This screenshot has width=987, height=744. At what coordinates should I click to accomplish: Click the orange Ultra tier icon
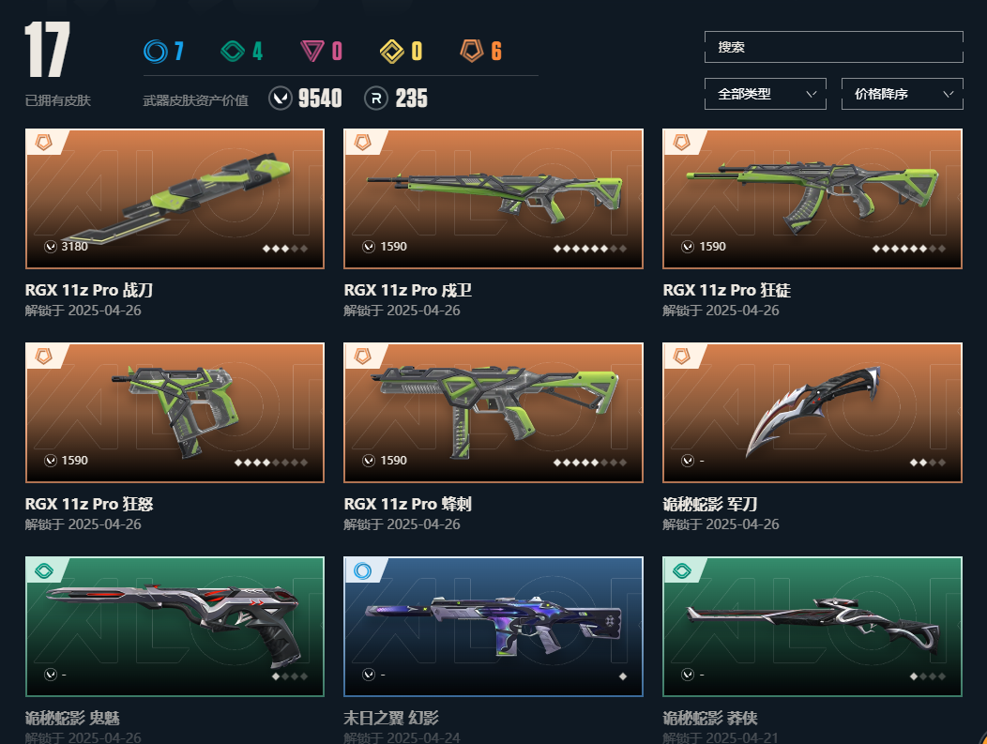(x=472, y=51)
